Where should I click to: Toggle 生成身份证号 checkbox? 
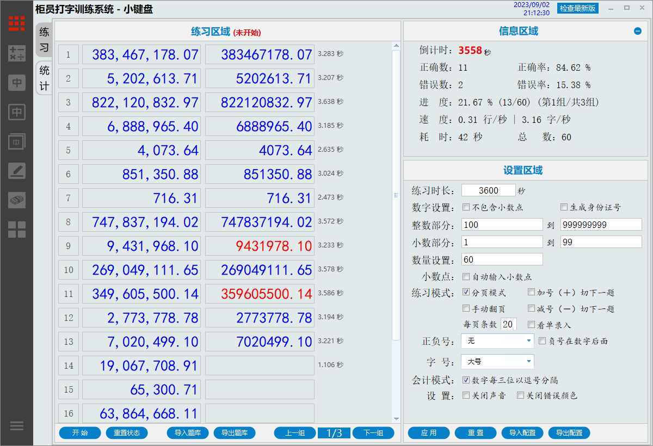(564, 207)
